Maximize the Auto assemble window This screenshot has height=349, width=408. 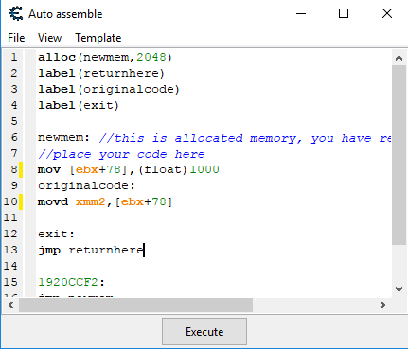pos(344,13)
